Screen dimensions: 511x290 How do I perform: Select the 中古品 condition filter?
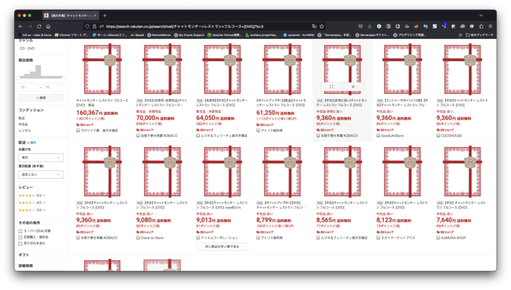click(x=23, y=124)
